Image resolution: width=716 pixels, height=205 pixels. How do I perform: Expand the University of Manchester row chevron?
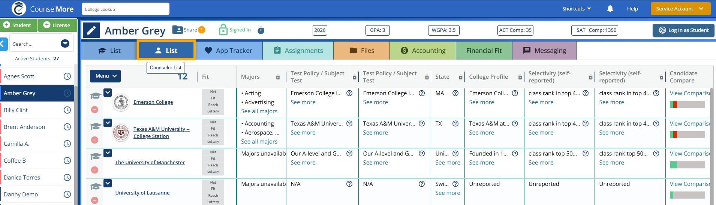(108, 153)
